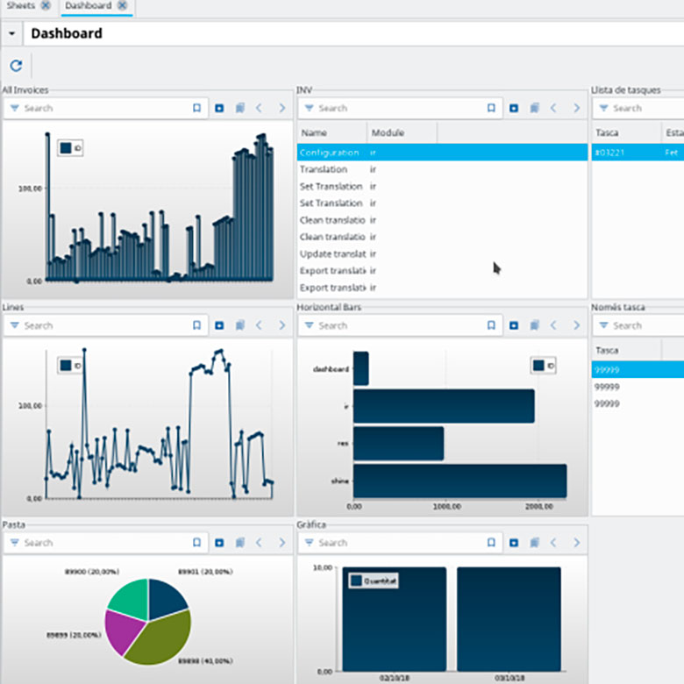Click the copy-pages icon in INV panel toolbar
Image resolution: width=684 pixels, height=684 pixels.
pos(534,108)
